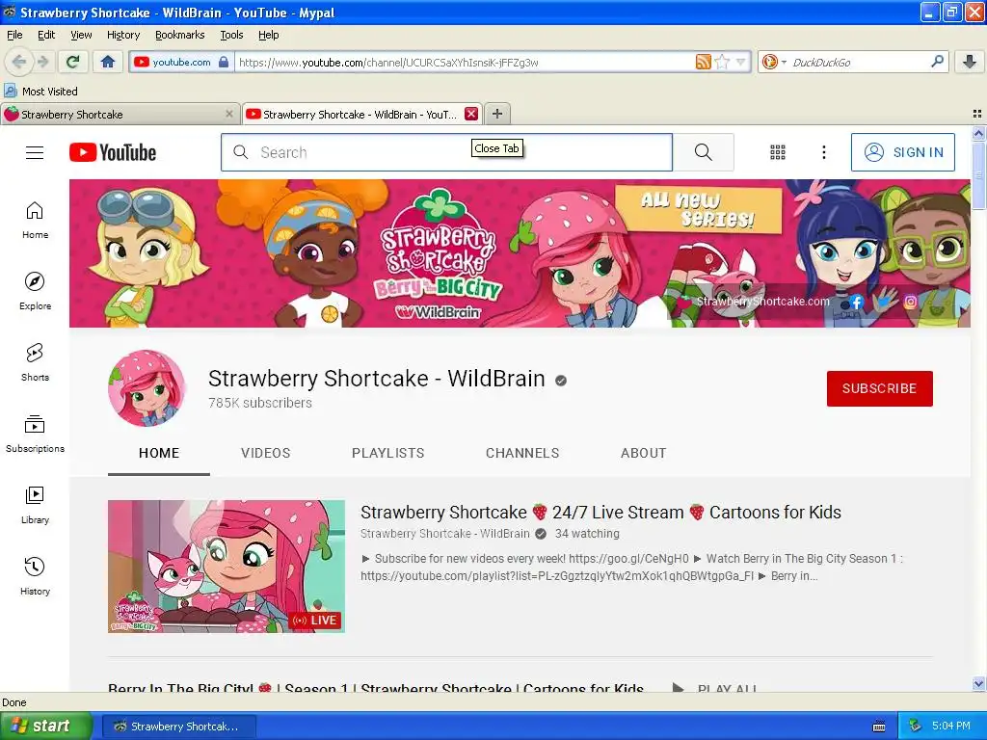987x740 pixels.
Task: Open the Bookmarks menu
Action: pos(179,35)
